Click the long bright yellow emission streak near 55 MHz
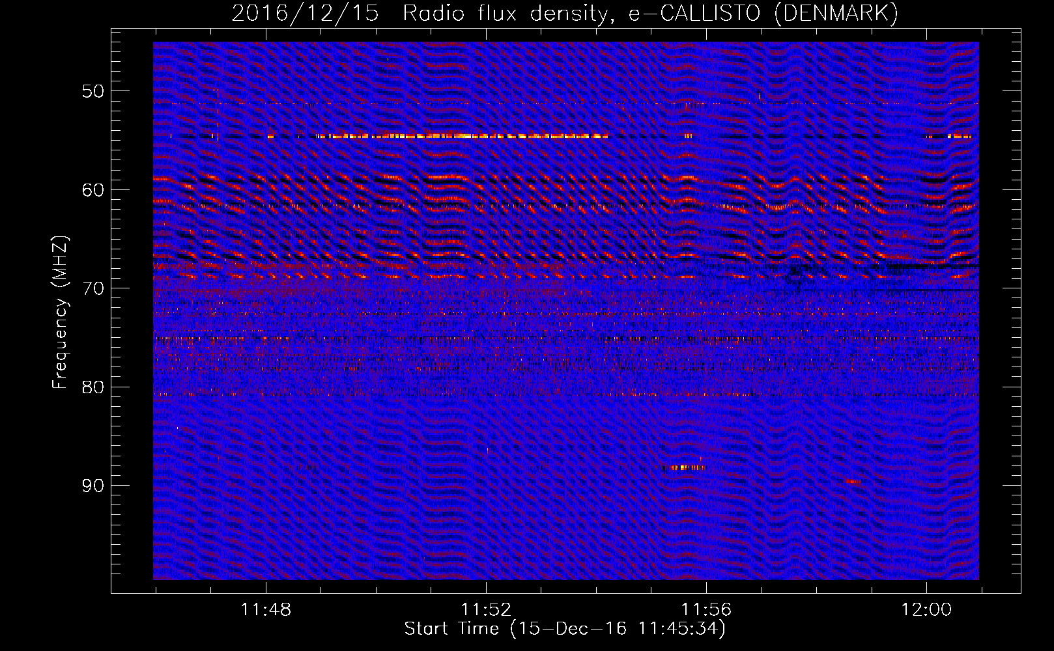The height and width of the screenshot is (651, 1054). pos(461,137)
